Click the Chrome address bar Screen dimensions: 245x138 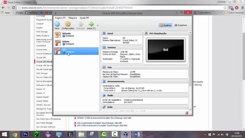click(x=122, y=8)
